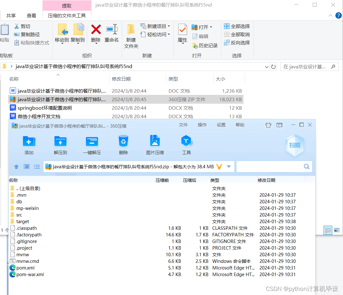Screen dimensions: 343x295
Task: Click 全部取消 select none
Action: [x=237, y=34]
